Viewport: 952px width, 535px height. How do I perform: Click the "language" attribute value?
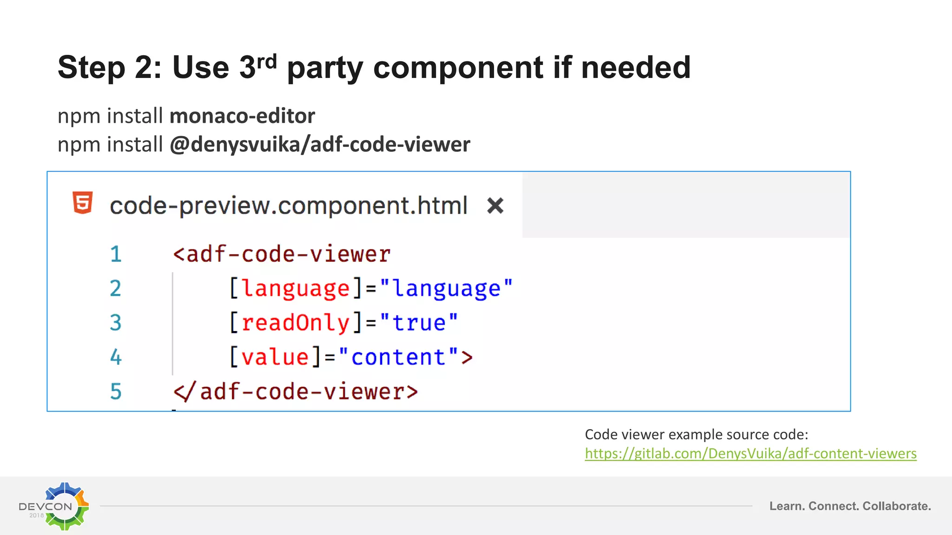point(446,288)
